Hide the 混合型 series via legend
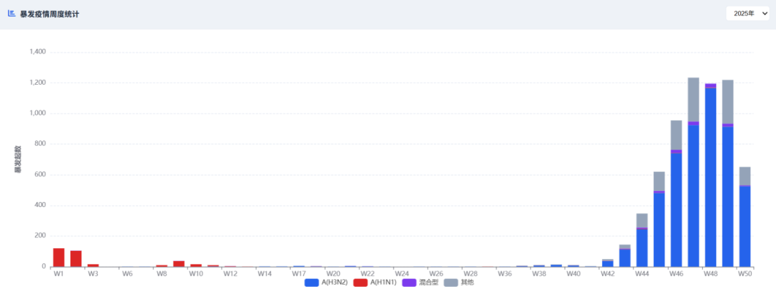Image resolution: width=776 pixels, height=297 pixels. click(x=422, y=283)
